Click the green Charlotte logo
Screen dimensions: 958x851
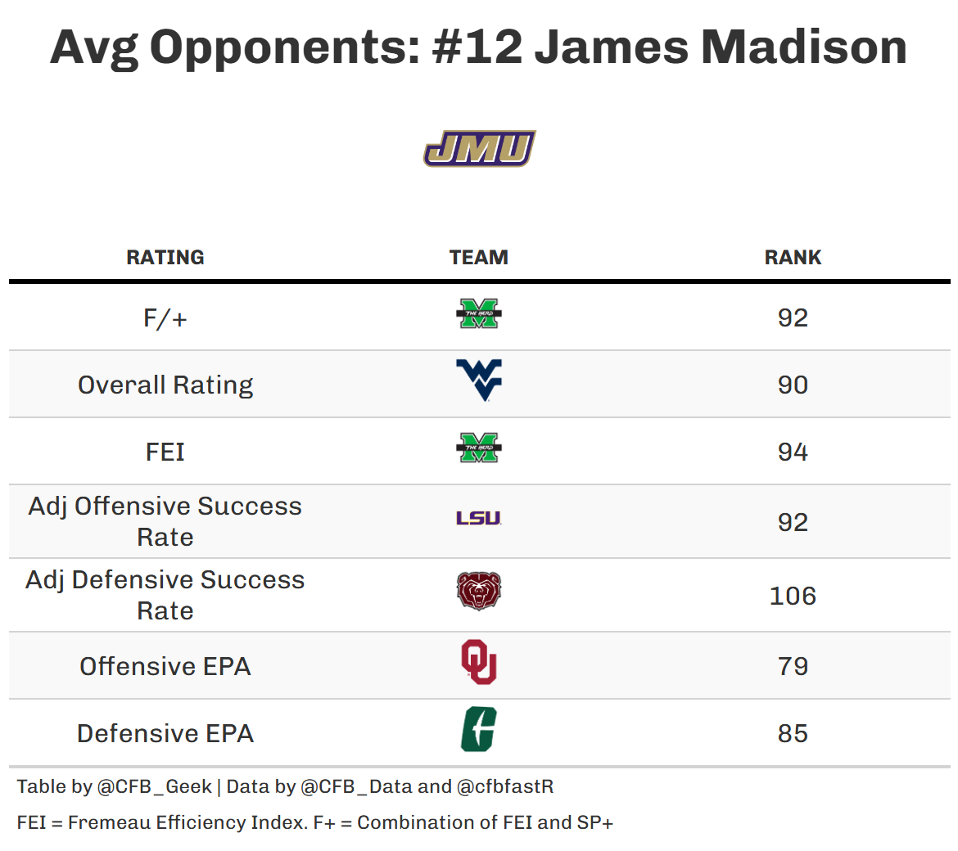[479, 730]
